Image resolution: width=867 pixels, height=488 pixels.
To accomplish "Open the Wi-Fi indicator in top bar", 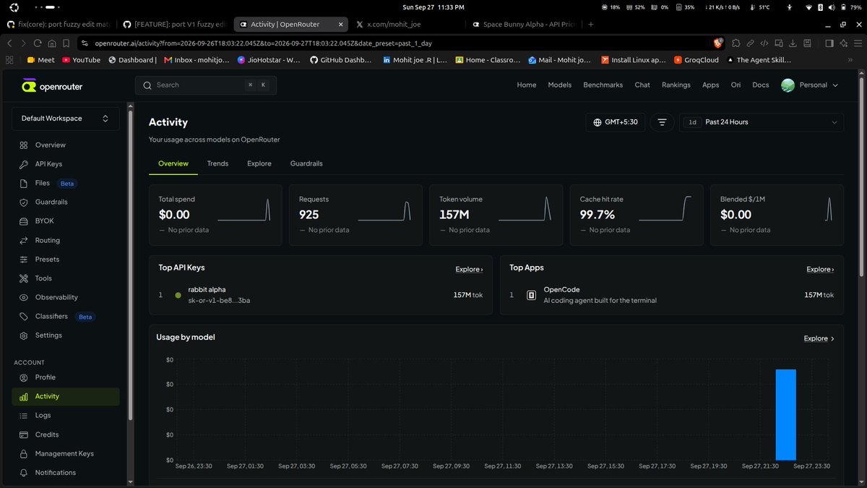I will (808, 7).
